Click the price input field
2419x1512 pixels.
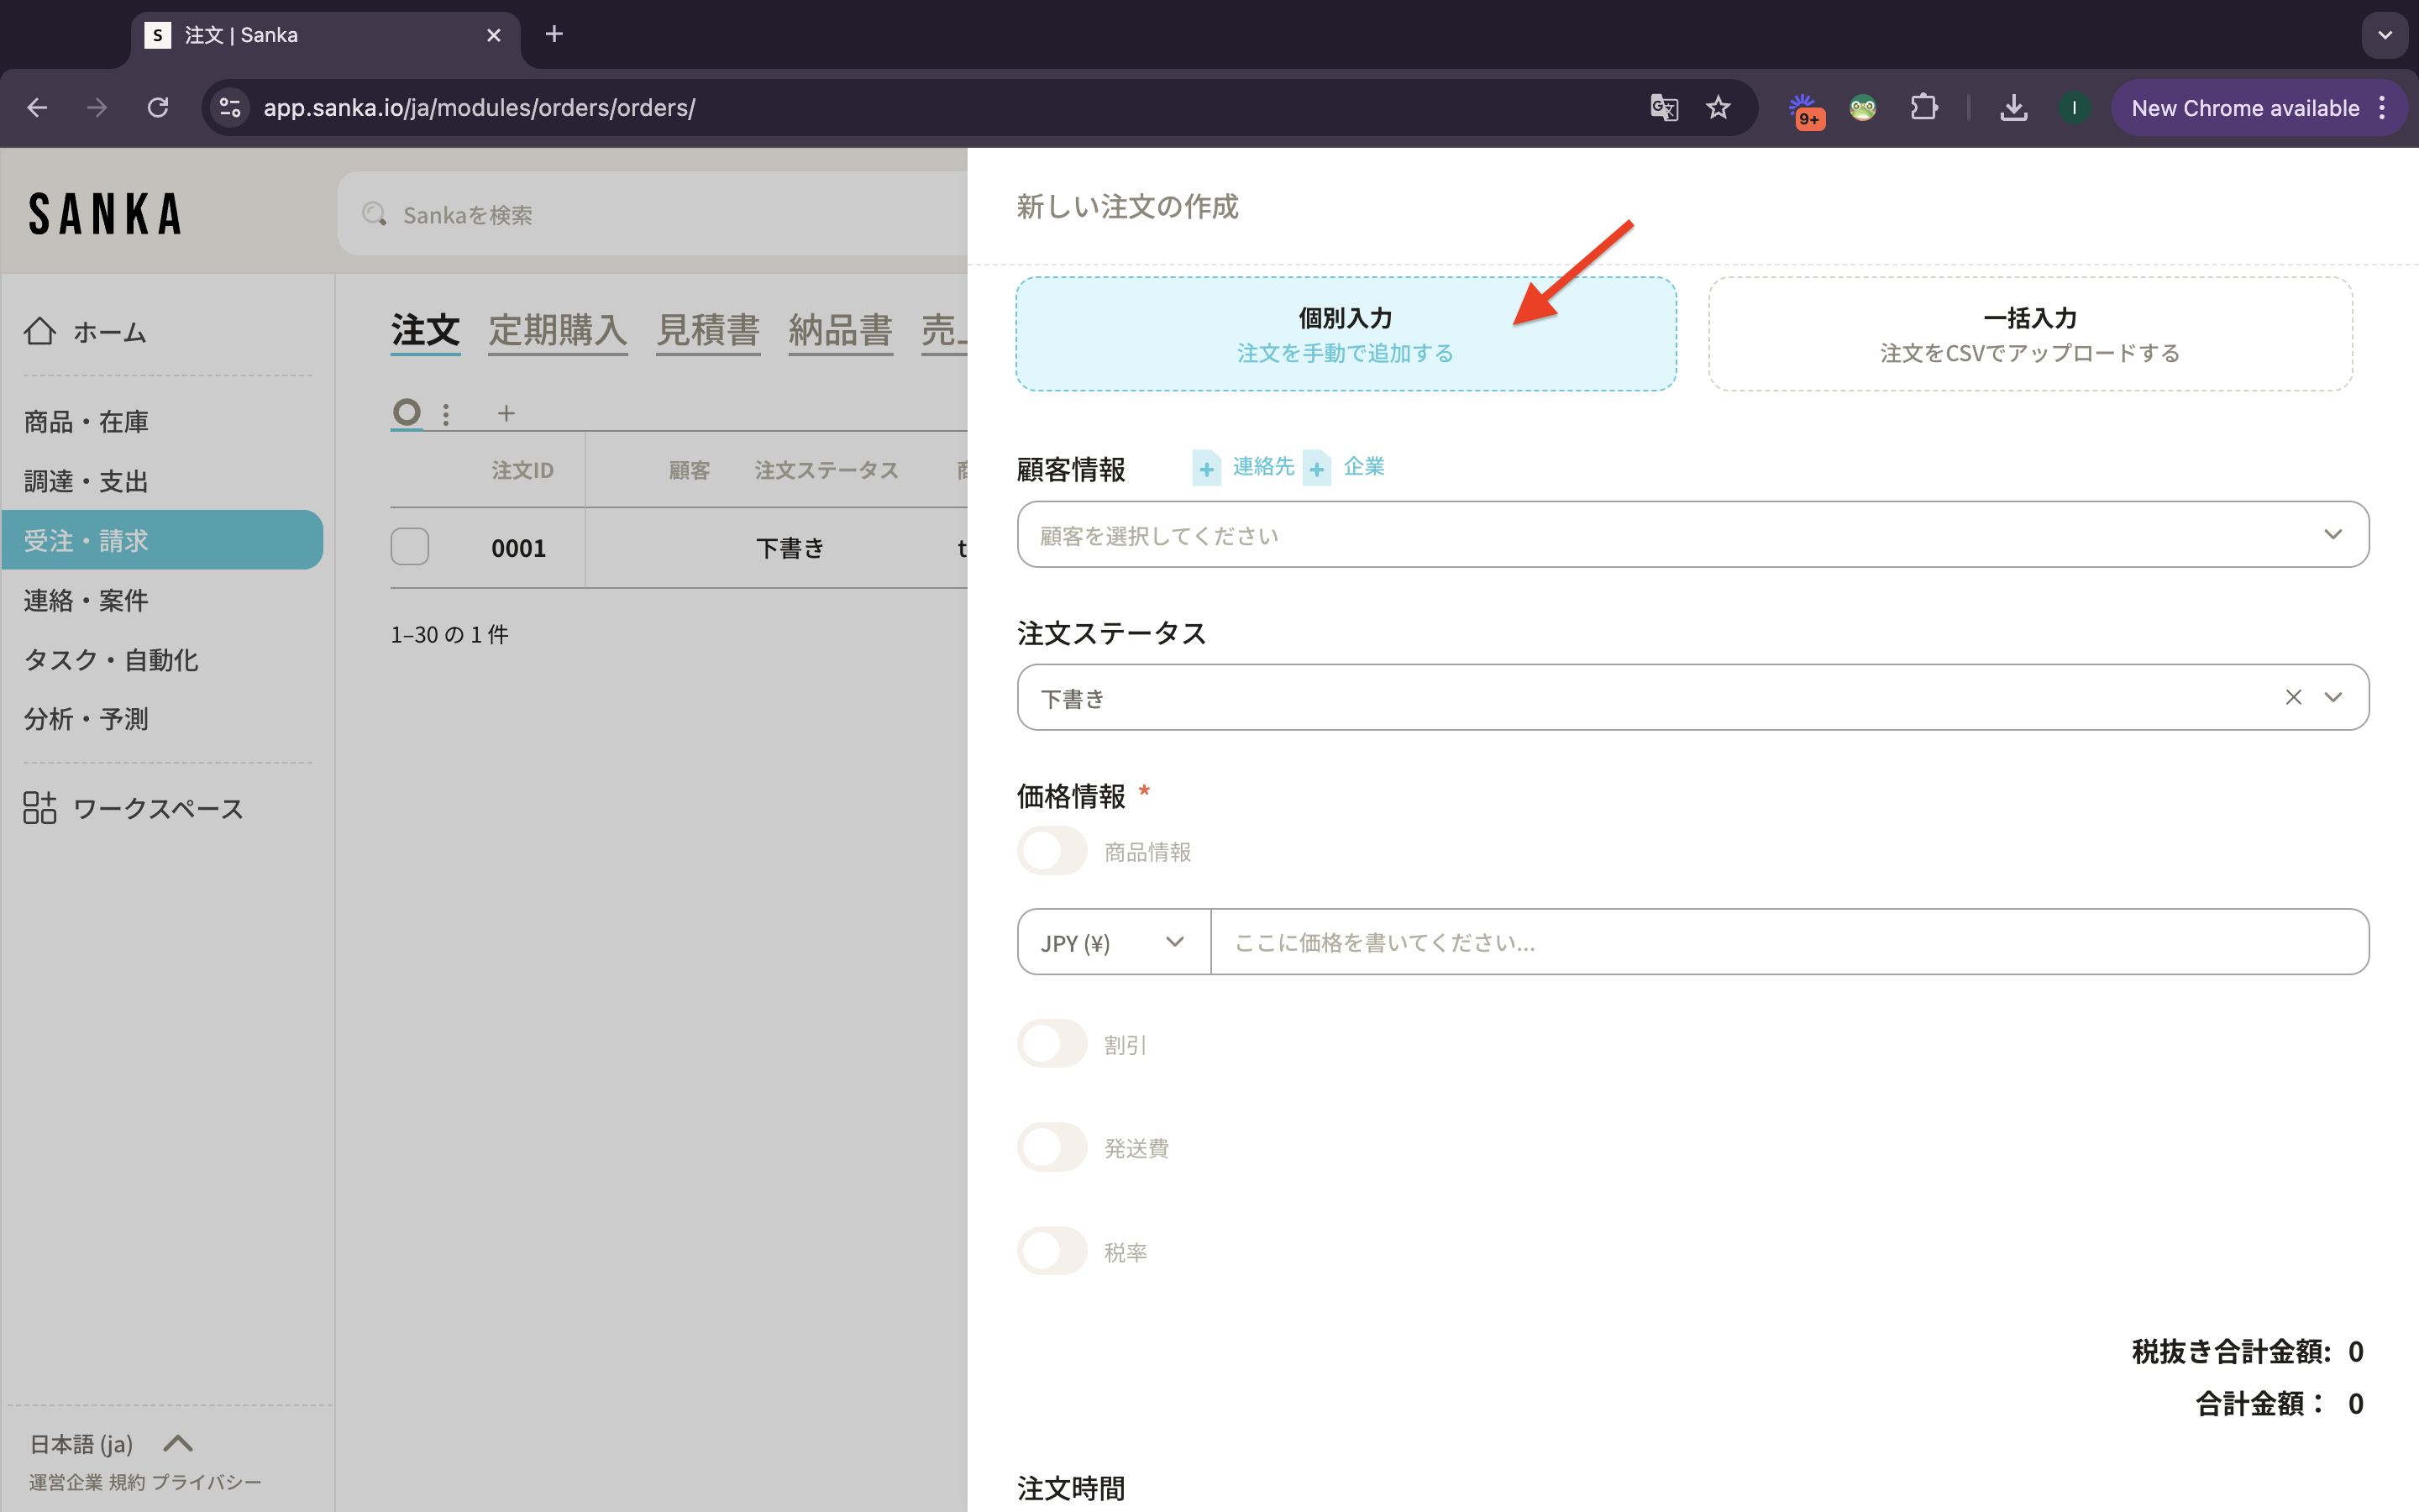(x=1787, y=942)
